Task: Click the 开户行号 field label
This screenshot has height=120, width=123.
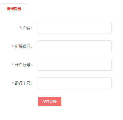Action: (x=23, y=65)
